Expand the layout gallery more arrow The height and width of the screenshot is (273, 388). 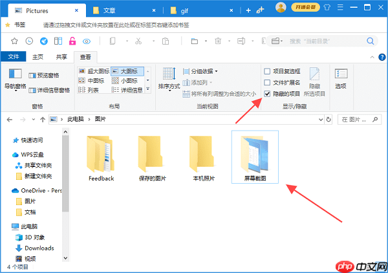147,89
